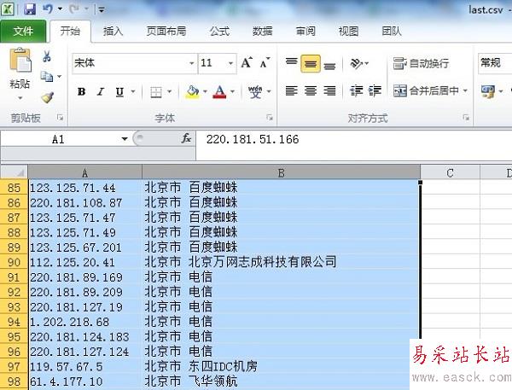Open the 剪贴板 clipboard dialog launcher
Screen dimensions: 512x390
pyautogui.click(x=61, y=117)
